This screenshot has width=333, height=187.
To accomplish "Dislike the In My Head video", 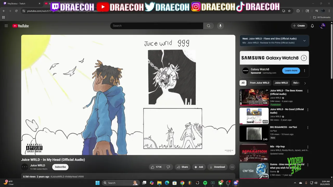I will [x=168, y=167].
